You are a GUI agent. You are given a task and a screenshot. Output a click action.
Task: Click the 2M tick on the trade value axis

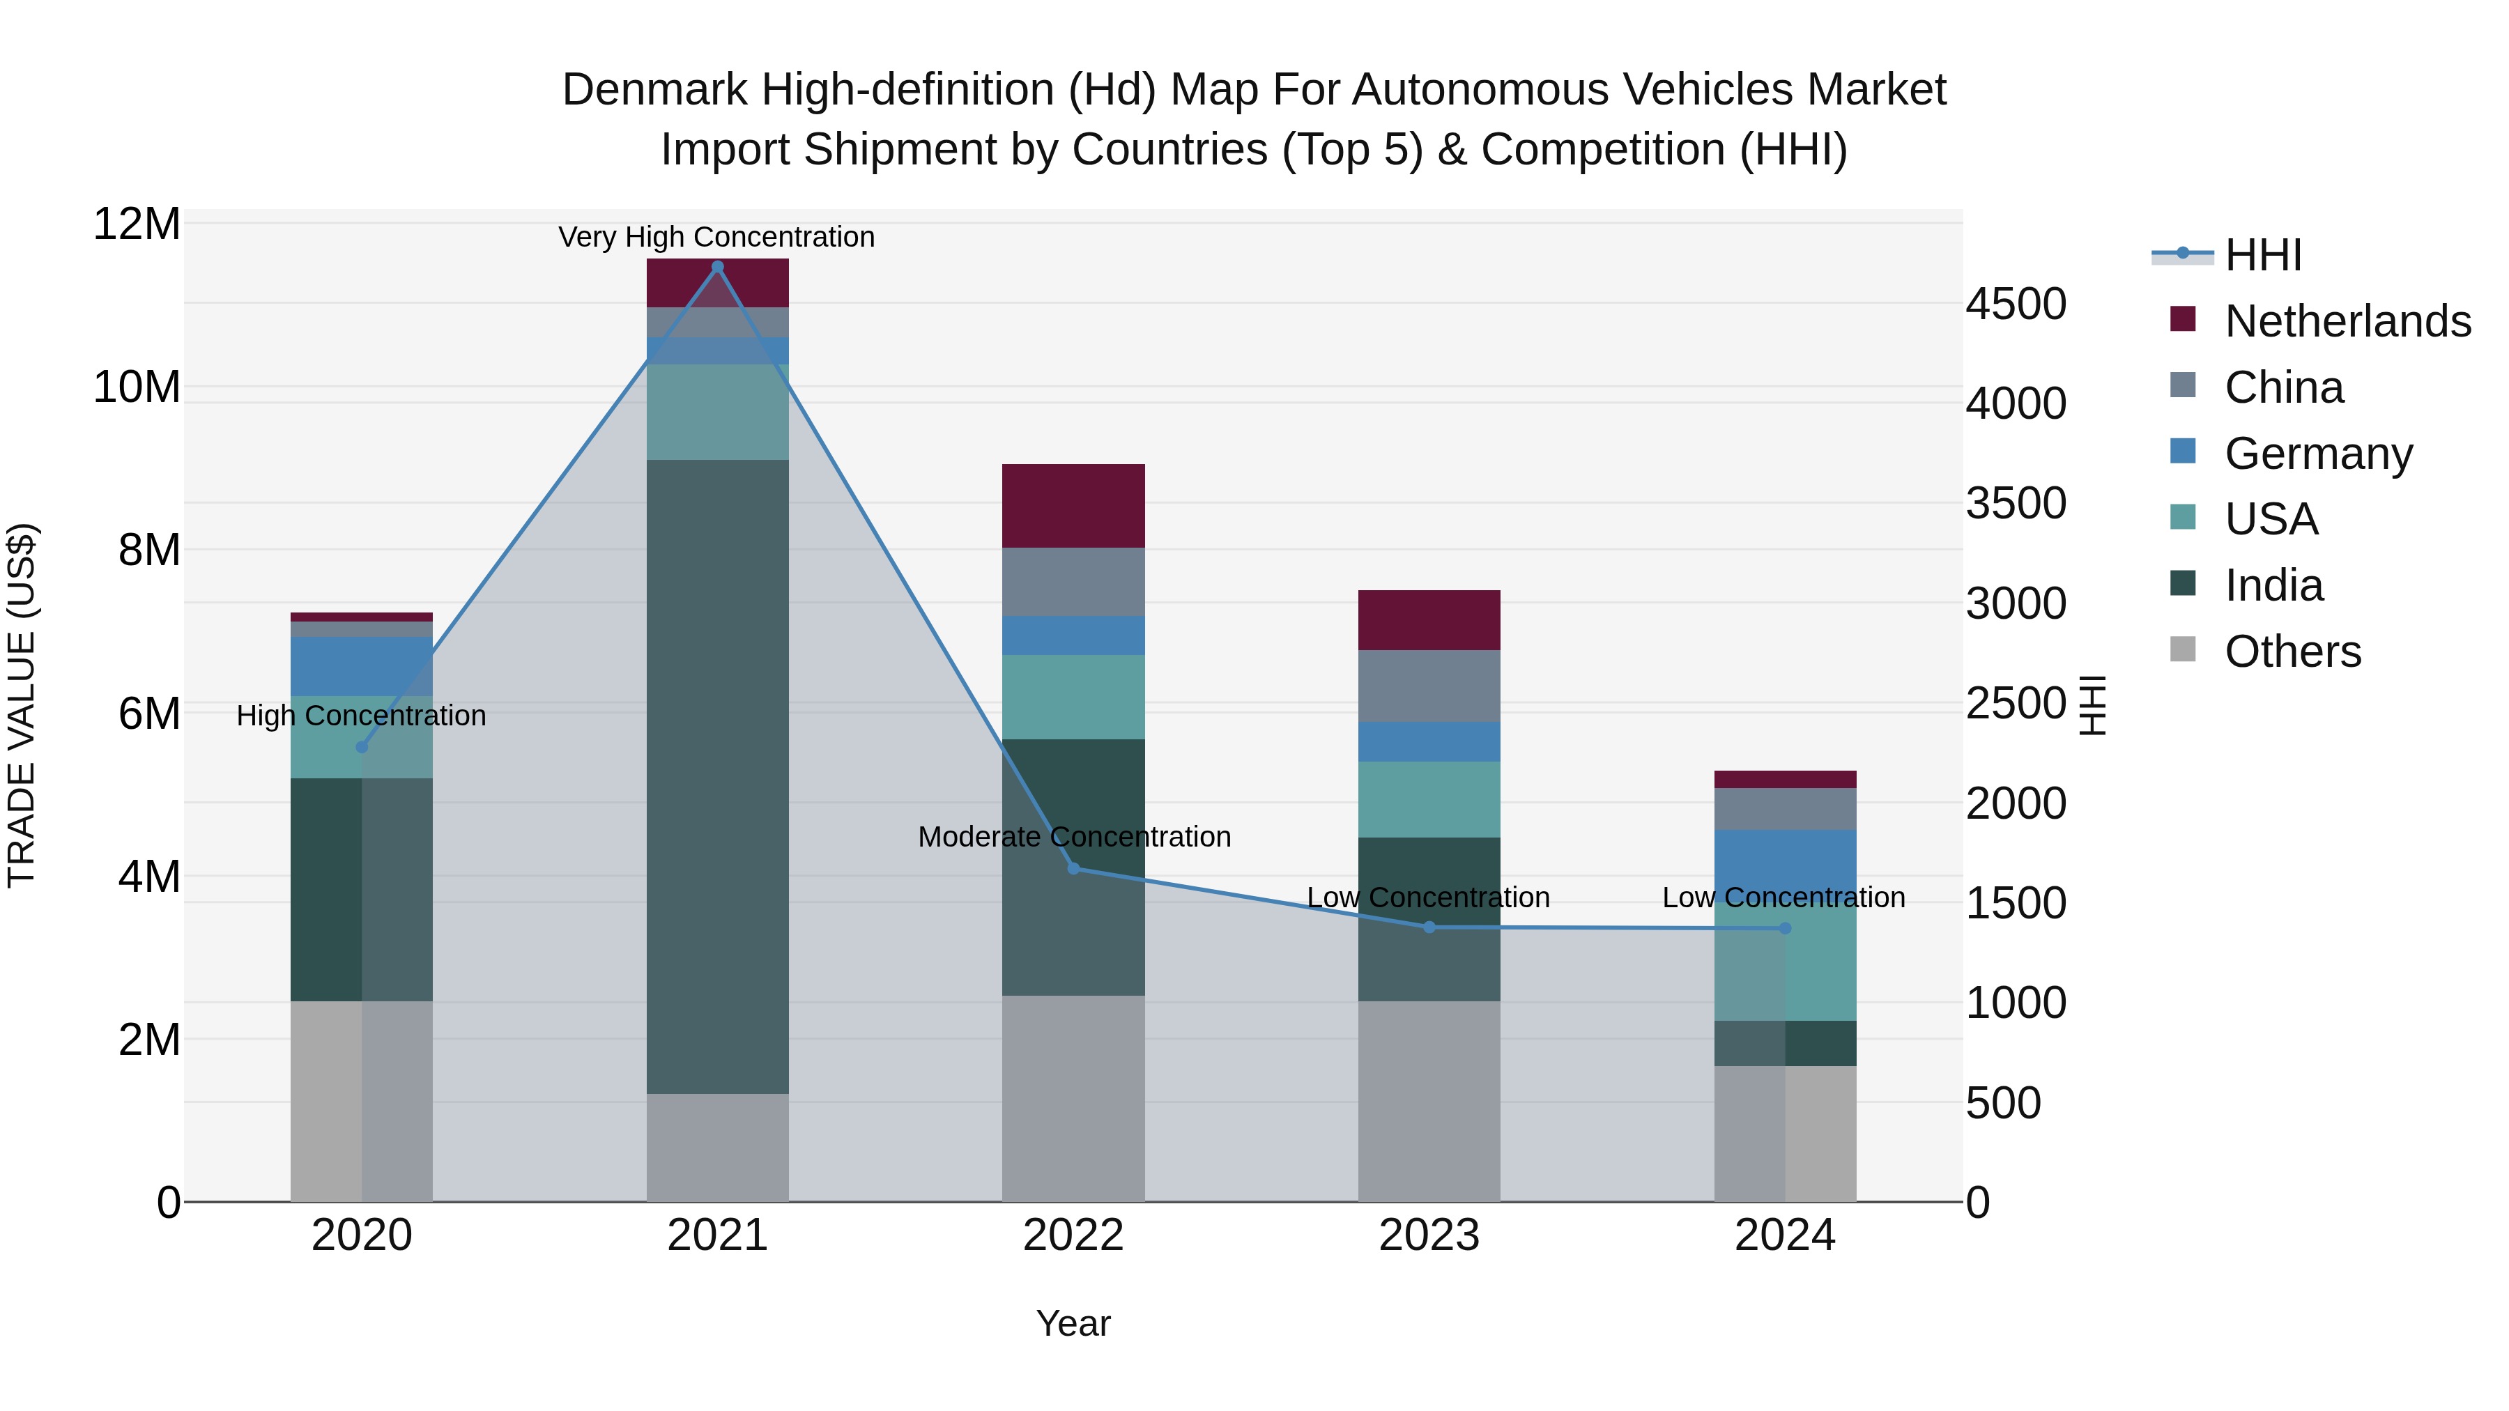(x=149, y=1040)
